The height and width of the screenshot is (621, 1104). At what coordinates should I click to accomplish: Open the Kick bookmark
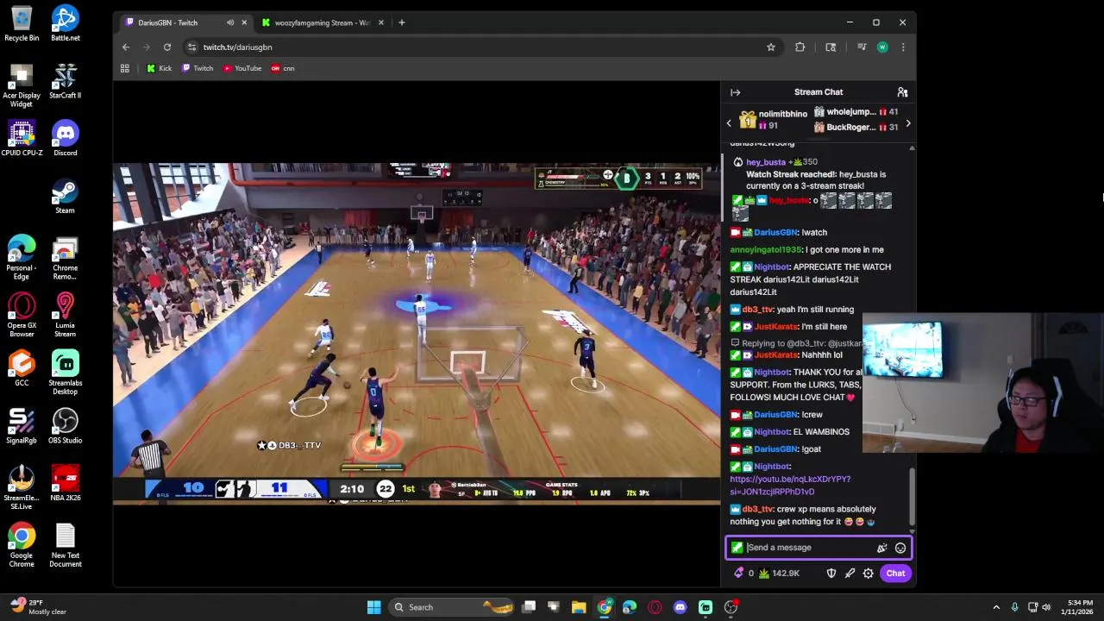(160, 68)
